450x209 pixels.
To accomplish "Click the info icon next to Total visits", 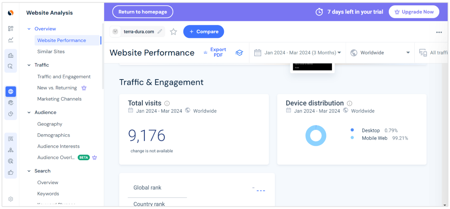I will 167,103.
